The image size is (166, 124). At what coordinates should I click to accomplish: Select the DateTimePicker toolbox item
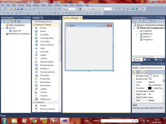pos(47,45)
